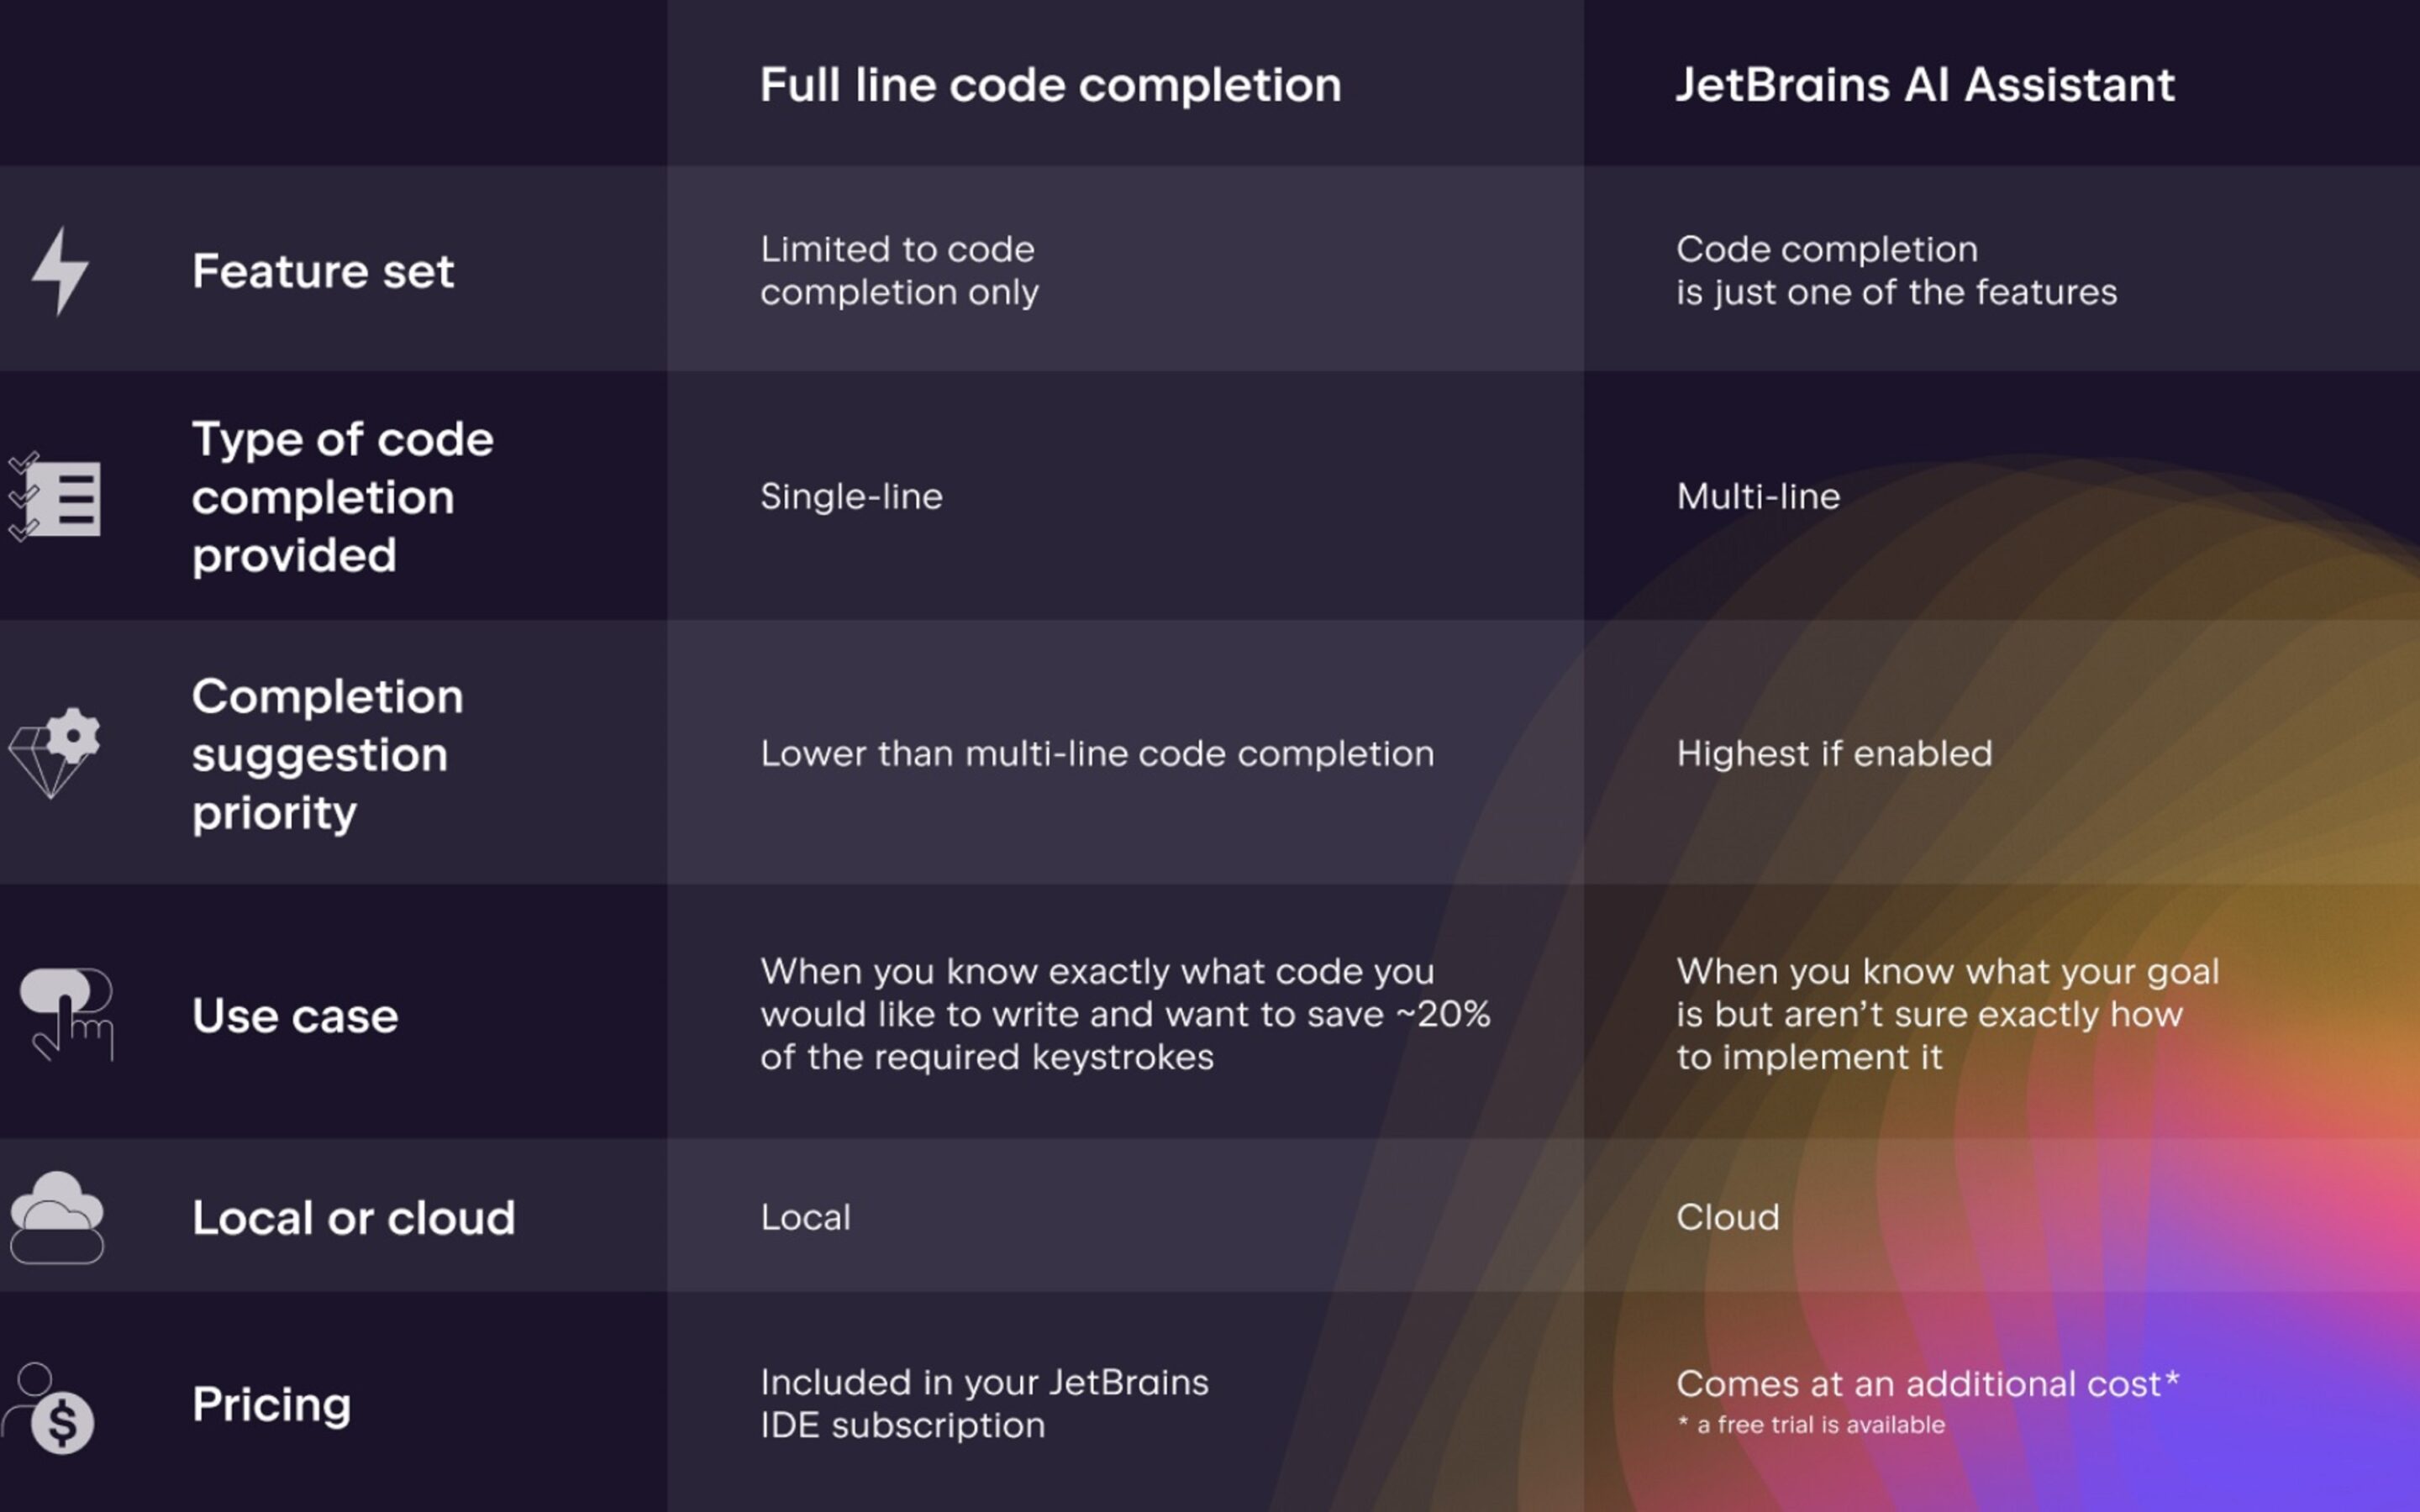The image size is (2420, 1512).
Task: Click the checklist icon for code completion type
Action: coord(54,497)
